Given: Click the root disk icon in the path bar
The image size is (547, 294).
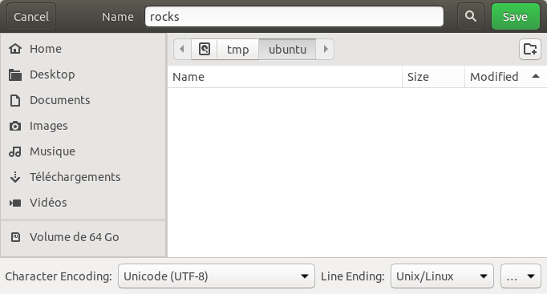Looking at the screenshot, I should [205, 49].
